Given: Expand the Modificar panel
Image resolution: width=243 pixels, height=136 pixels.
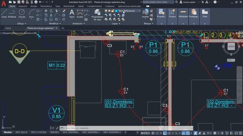Looking at the screenshot, I should point(55,23).
